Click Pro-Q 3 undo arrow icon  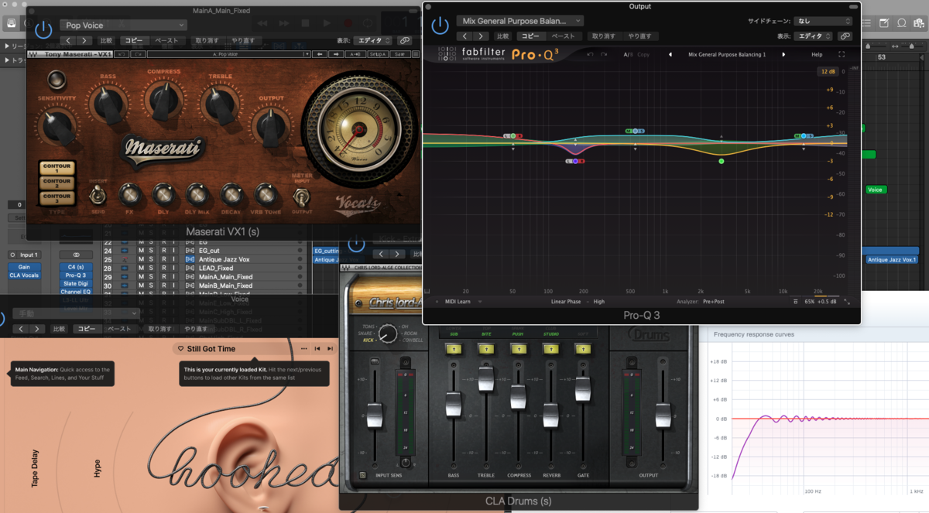coord(590,55)
